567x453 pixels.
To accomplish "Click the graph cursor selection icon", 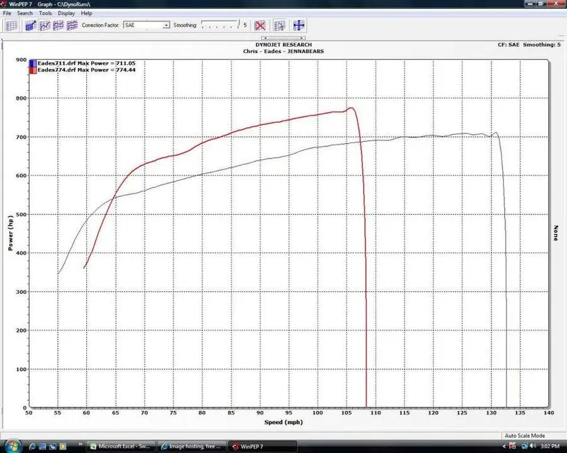I will click(280, 25).
